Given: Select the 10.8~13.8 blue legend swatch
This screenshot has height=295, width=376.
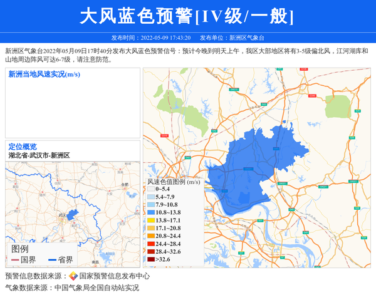Looking at the screenshot, I should click(151, 213).
